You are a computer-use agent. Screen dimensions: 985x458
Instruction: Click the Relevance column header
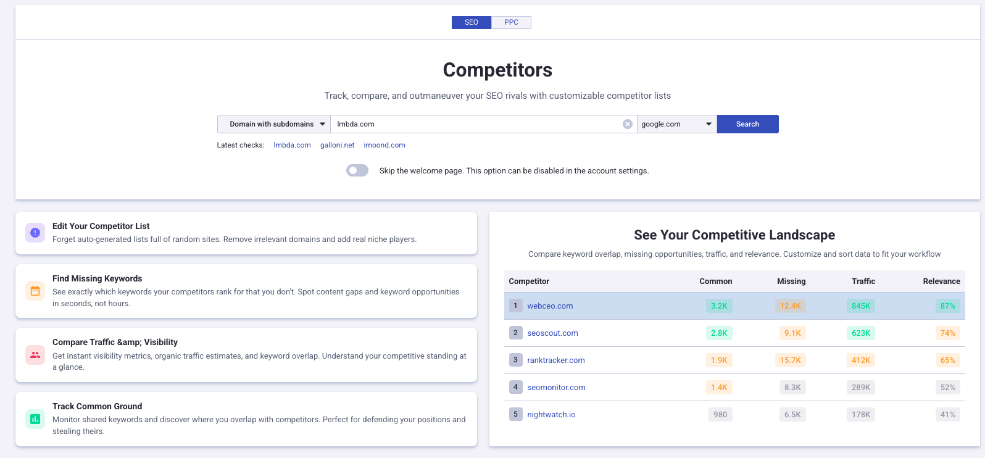tap(942, 281)
